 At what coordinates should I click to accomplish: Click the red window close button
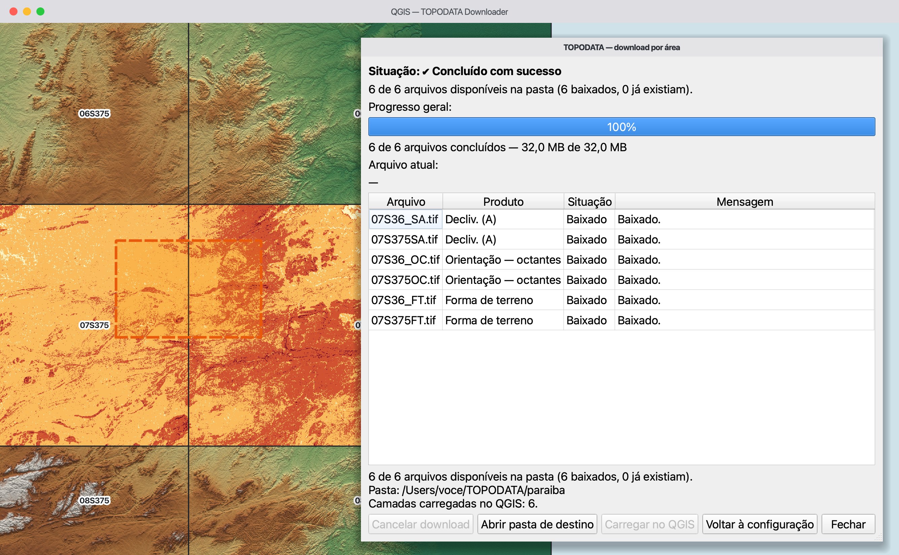(x=13, y=11)
